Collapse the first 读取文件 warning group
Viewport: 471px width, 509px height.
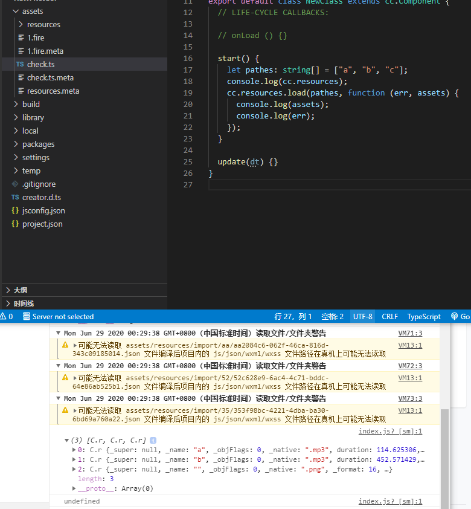point(59,333)
